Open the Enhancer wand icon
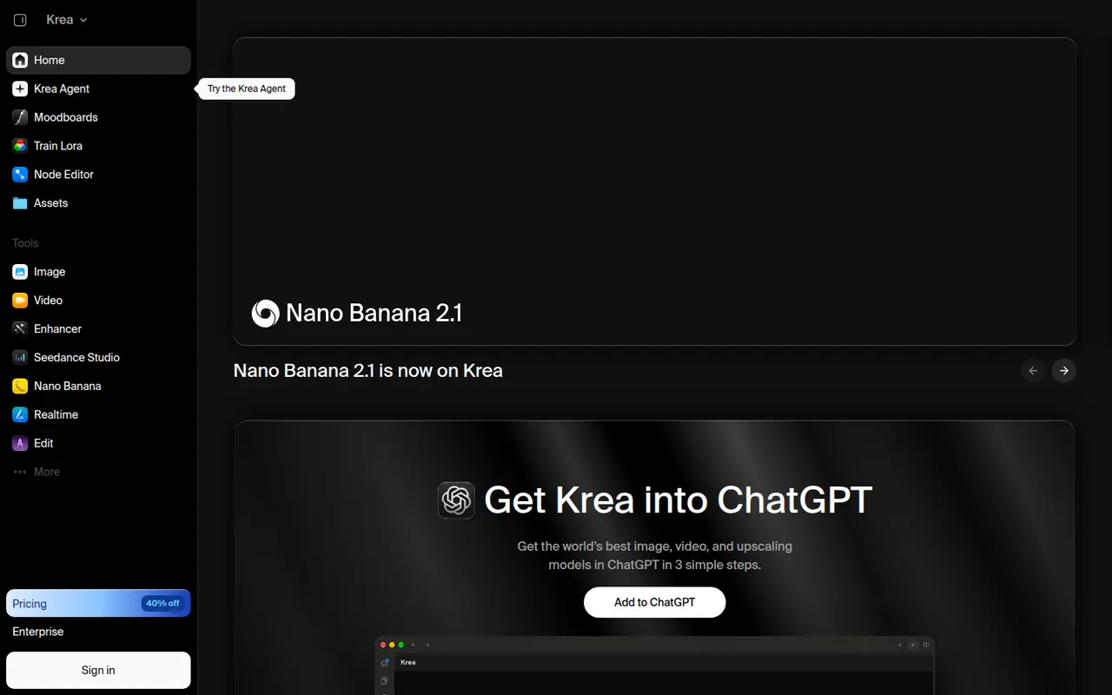 point(20,329)
